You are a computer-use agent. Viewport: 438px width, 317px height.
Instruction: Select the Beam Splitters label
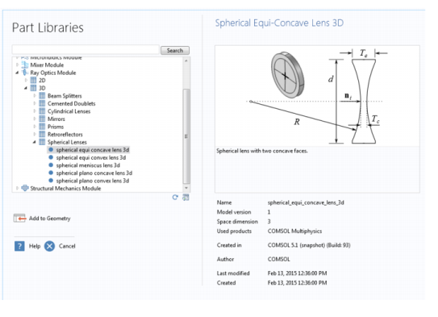point(65,96)
